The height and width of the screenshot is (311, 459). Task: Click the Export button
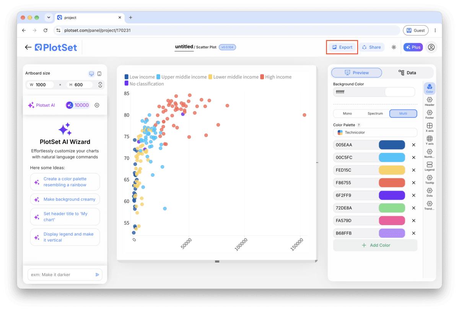pos(342,47)
